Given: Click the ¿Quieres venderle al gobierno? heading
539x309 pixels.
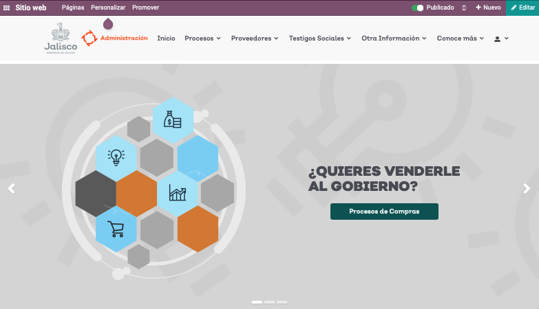Looking at the screenshot, I should coord(384,179).
